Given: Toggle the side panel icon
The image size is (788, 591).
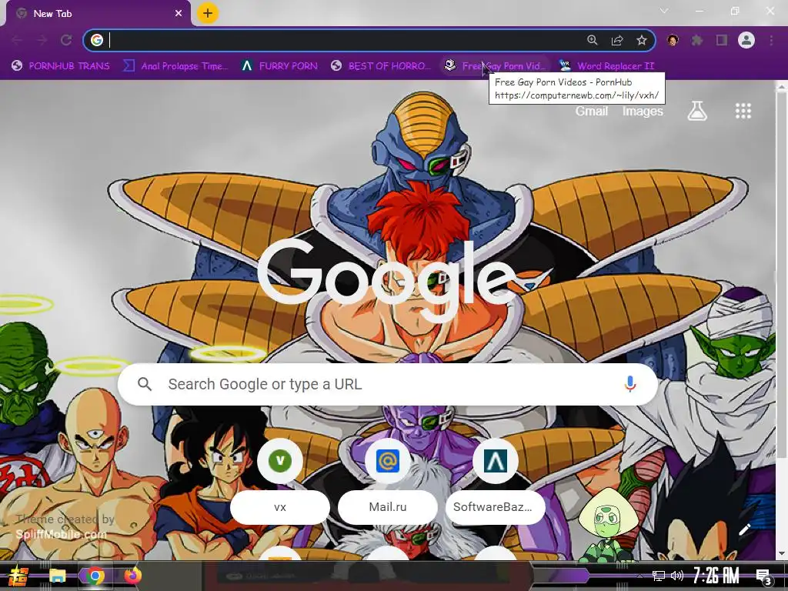Looking at the screenshot, I should pos(722,40).
